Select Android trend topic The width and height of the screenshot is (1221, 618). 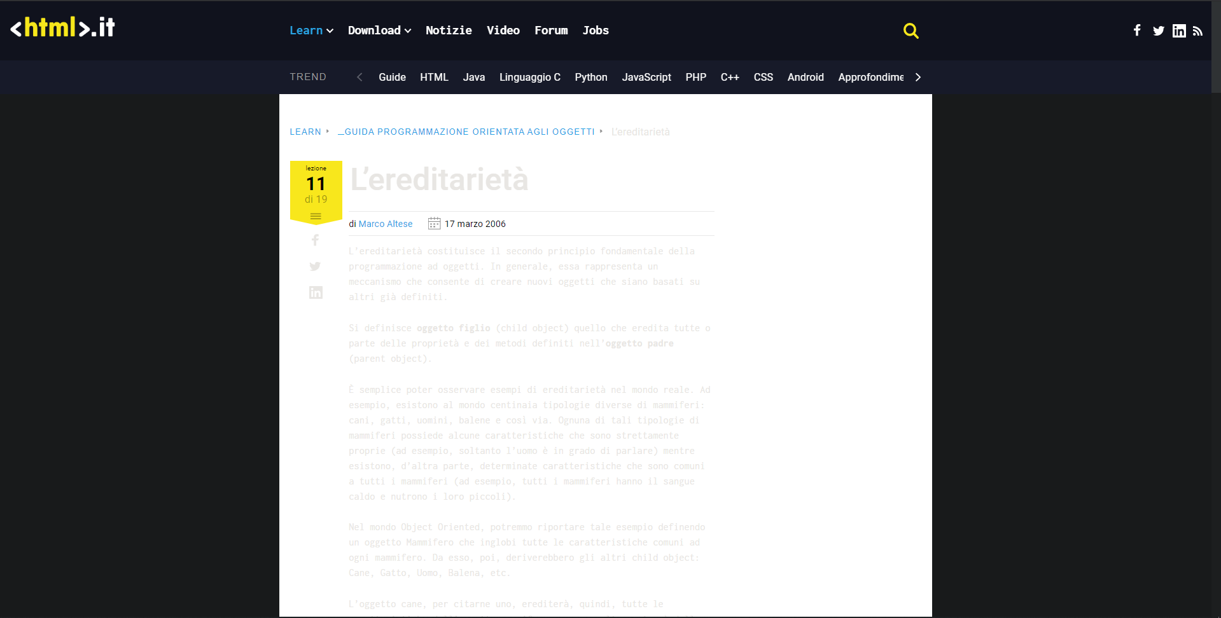(805, 77)
